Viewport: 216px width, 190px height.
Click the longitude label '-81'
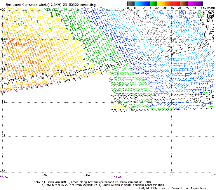129,175
